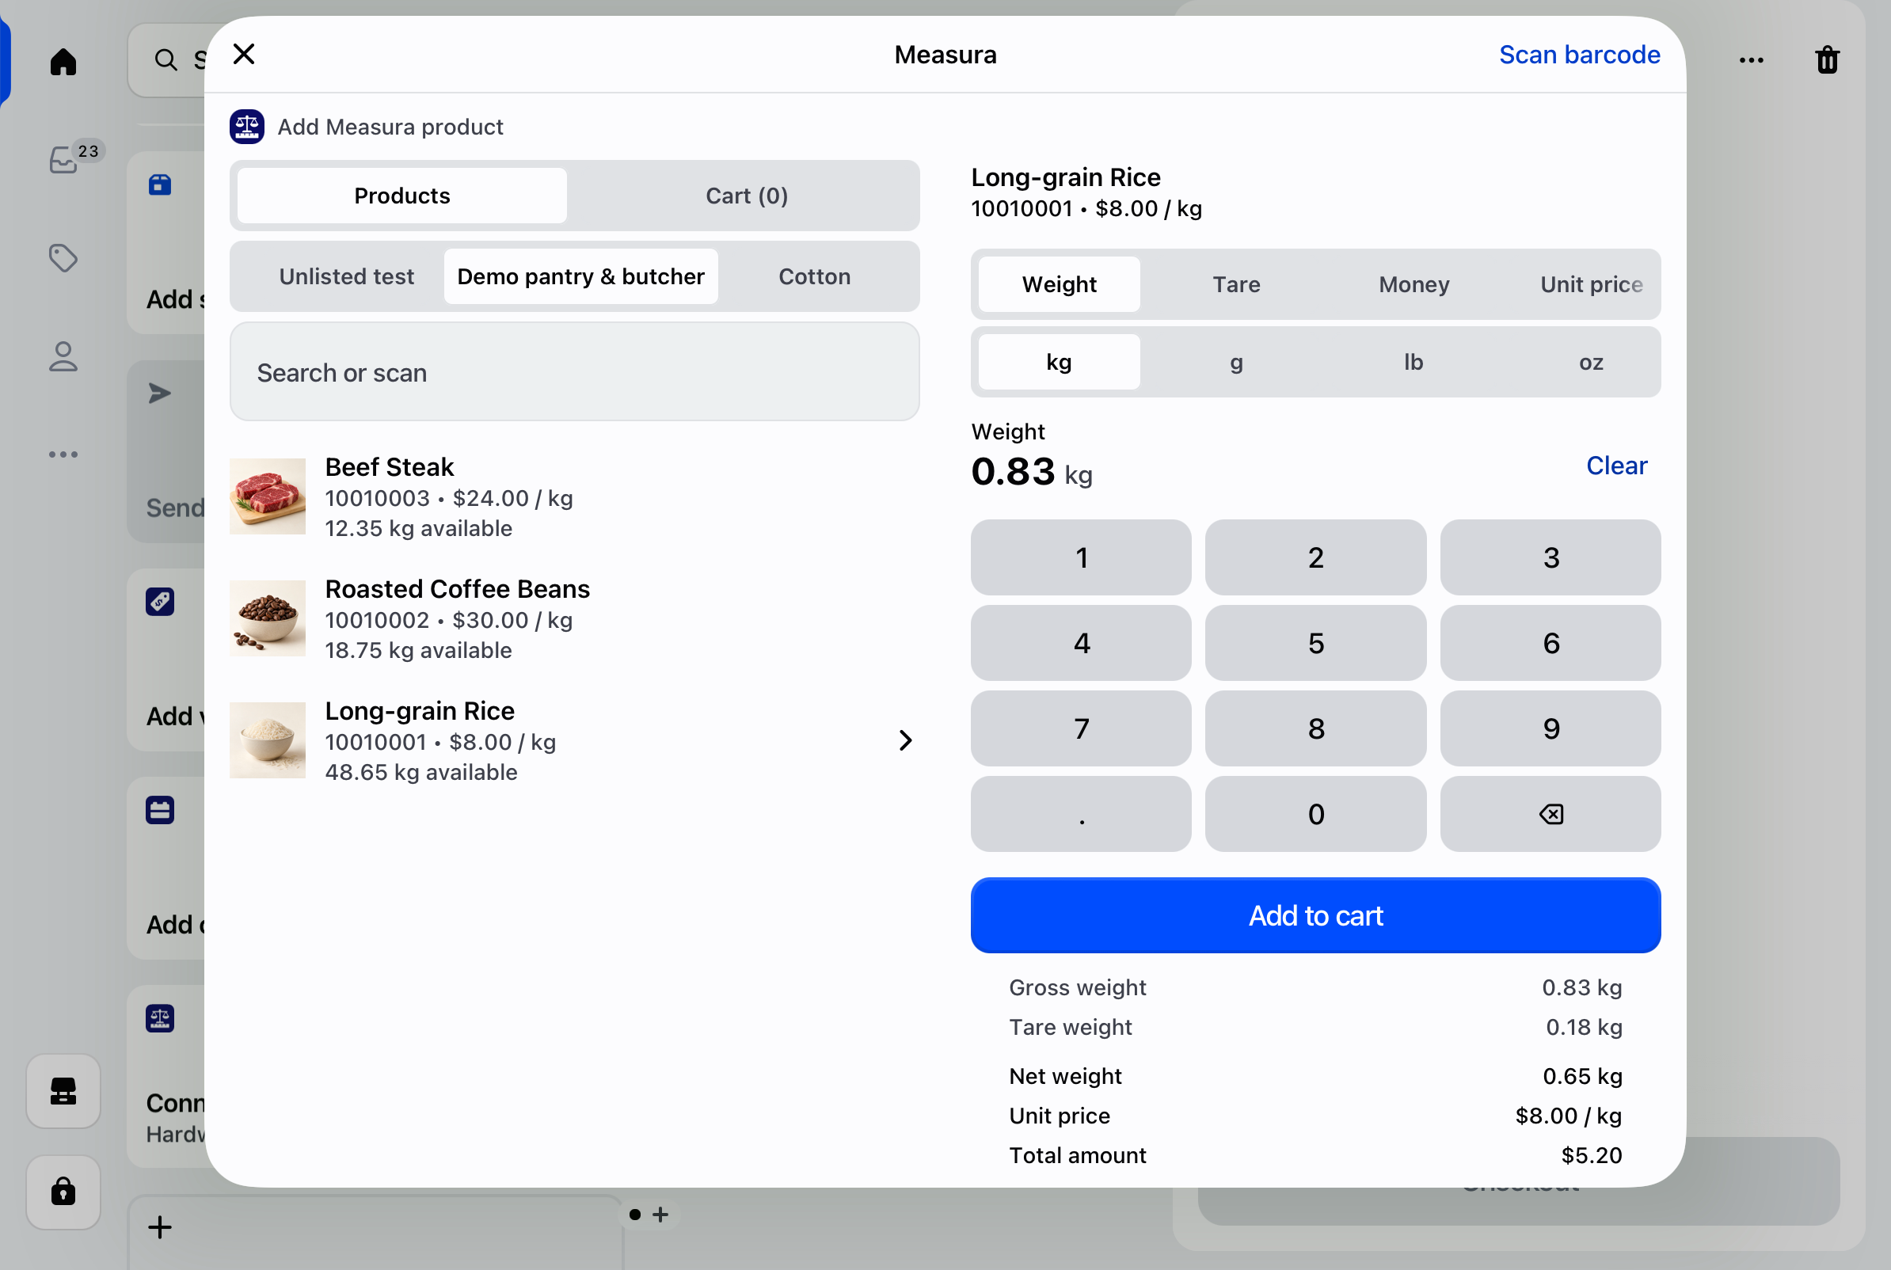
Task: Open the sidebar three-dots more menu
Action: (63, 454)
